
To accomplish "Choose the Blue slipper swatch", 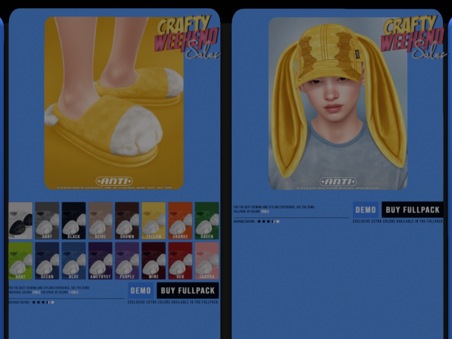I will point(74,260).
